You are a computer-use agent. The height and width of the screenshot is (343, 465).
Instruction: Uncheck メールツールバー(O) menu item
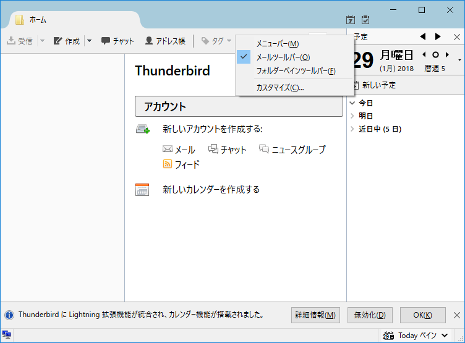(x=295, y=57)
